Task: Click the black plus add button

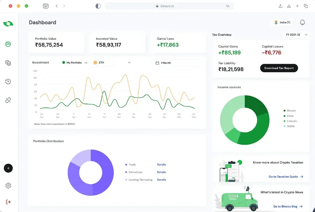Action: click(8, 168)
